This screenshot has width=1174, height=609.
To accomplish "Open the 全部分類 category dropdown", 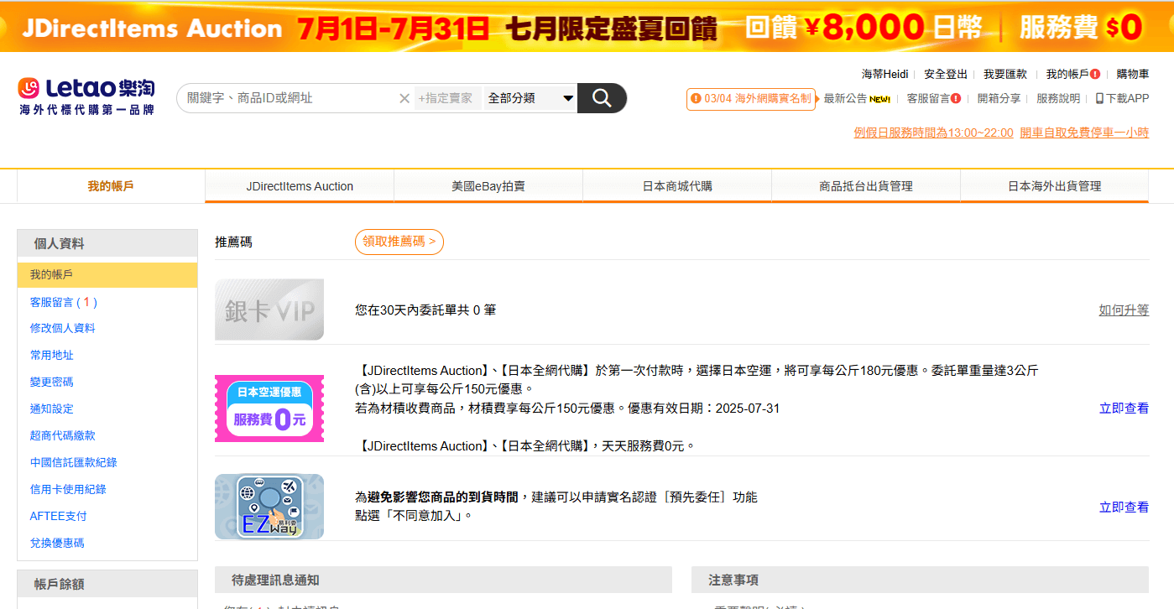I will pyautogui.click(x=530, y=98).
